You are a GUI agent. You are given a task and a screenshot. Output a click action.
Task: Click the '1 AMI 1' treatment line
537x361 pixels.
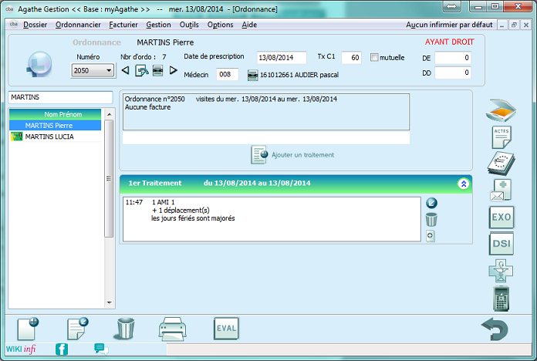pos(163,202)
